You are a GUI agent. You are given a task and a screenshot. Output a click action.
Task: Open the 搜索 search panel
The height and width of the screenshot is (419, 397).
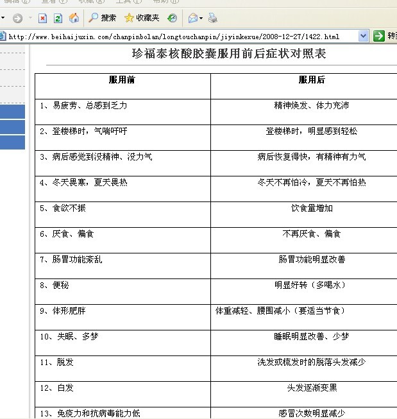pyautogui.click(x=103, y=18)
